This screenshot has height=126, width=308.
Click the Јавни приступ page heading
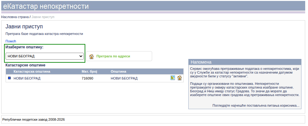(x=24, y=27)
